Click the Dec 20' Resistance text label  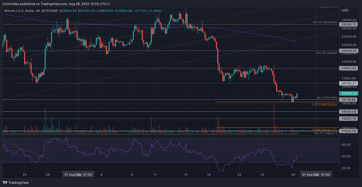tap(325, 22)
